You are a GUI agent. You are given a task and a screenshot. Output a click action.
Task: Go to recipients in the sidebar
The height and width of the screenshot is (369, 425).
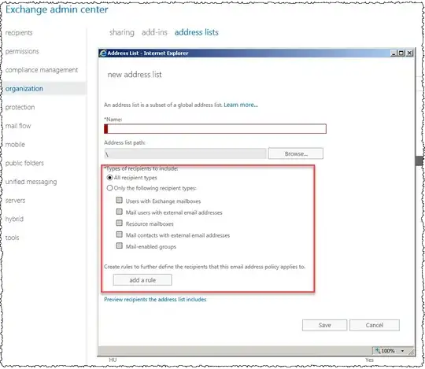coord(19,33)
